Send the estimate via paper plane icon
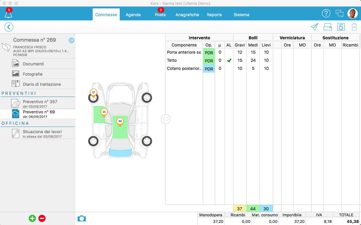The width and height of the screenshot is (361, 225). coord(314,27)
